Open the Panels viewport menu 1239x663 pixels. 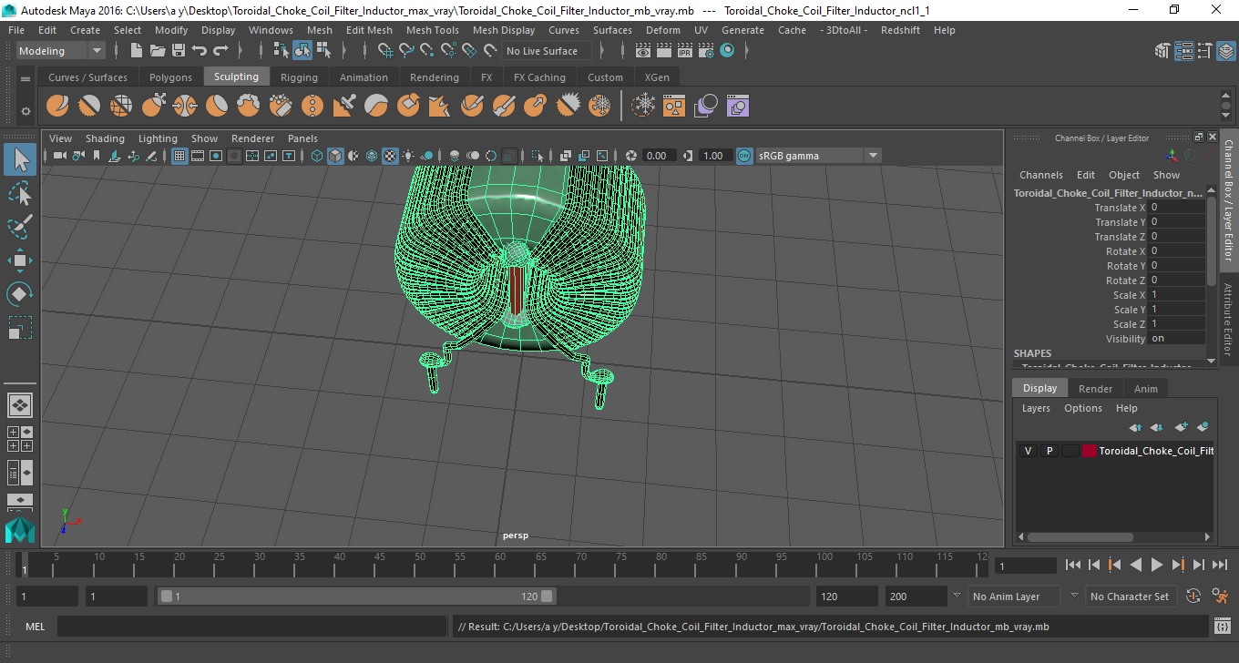pyautogui.click(x=302, y=138)
